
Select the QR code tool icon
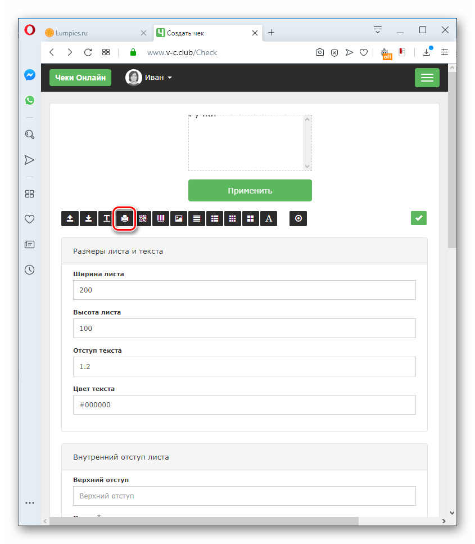click(143, 219)
